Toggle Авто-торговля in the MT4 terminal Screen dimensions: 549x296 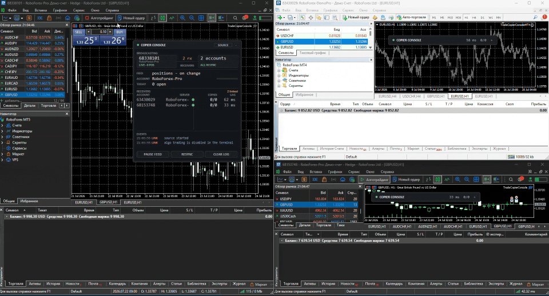411,17
